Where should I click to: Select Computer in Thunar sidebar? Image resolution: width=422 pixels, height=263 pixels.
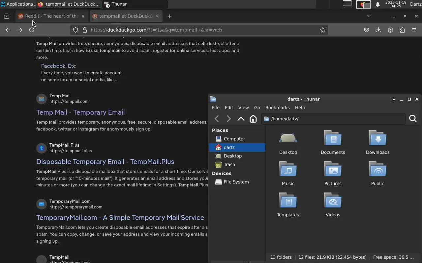click(237, 139)
